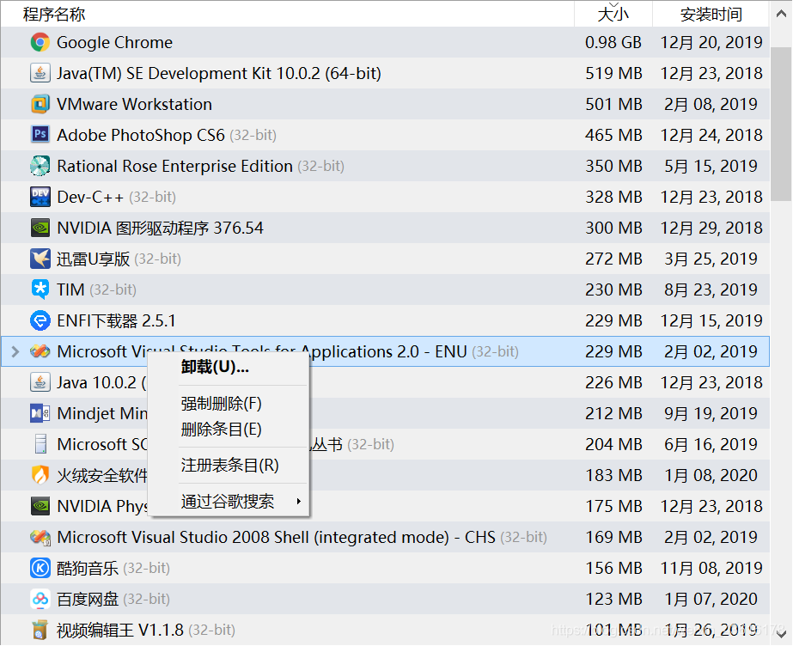This screenshot has width=793, height=646.
Task: Click the Rational Rose Enterprise Edition icon
Action: coord(40,166)
